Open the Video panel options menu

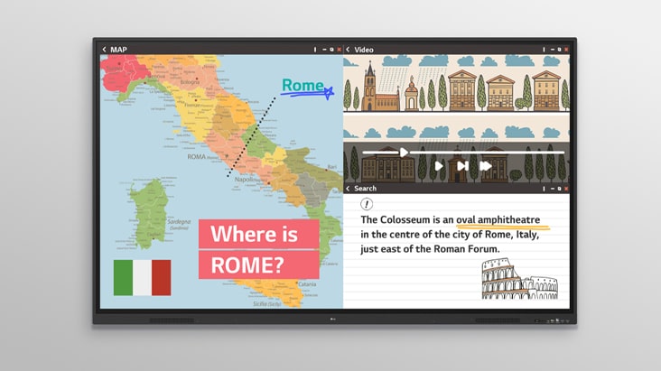(x=544, y=50)
